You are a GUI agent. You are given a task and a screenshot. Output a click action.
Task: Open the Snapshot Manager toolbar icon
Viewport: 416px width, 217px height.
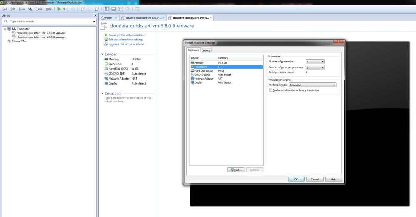[x=97, y=9]
